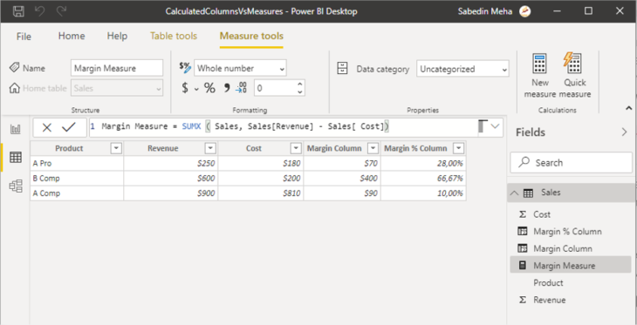Collapse the Sales table in Fields
The image size is (637, 325).
tap(514, 193)
